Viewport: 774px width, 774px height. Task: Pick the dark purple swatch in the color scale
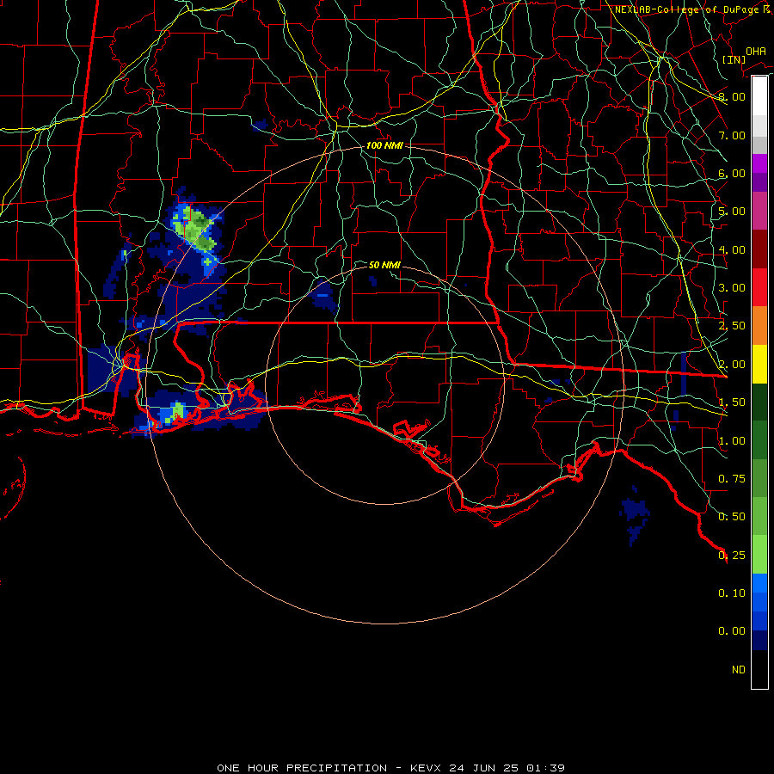click(x=759, y=182)
